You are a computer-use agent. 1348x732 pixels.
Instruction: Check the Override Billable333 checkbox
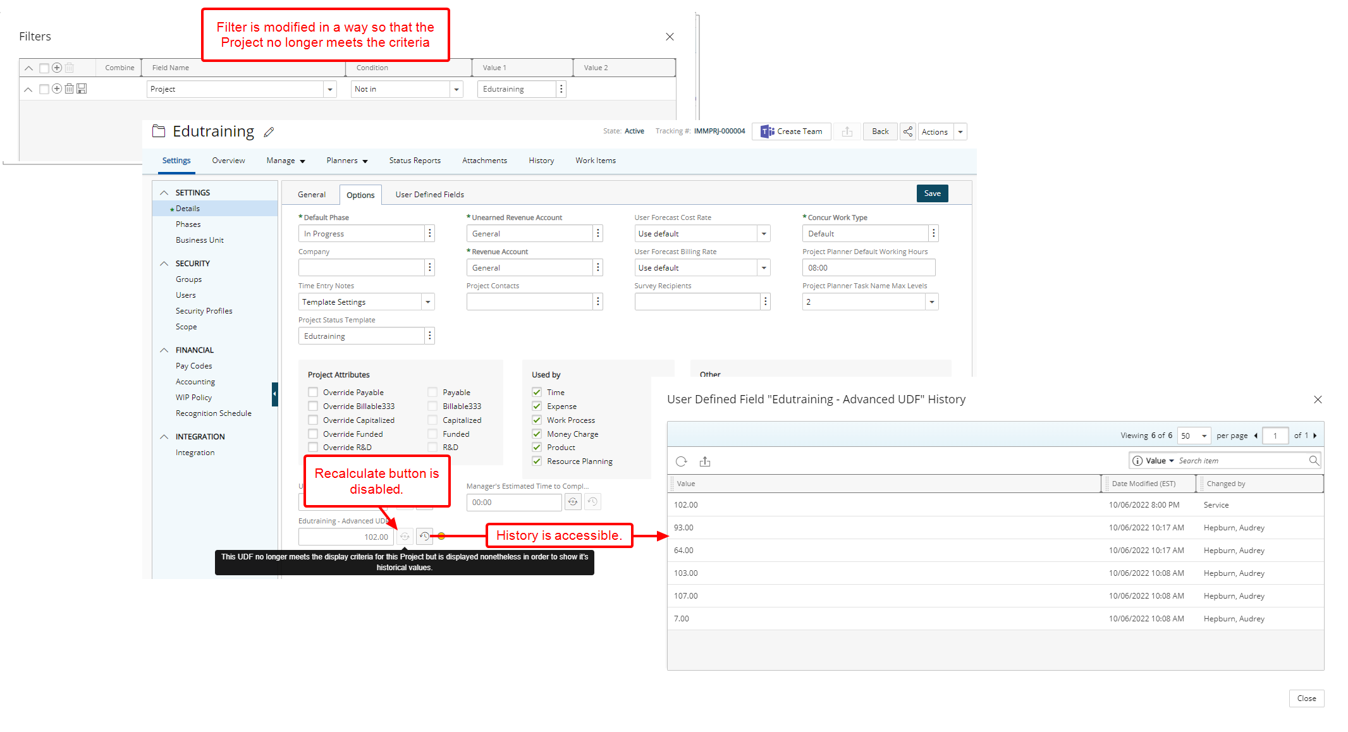[x=313, y=406]
